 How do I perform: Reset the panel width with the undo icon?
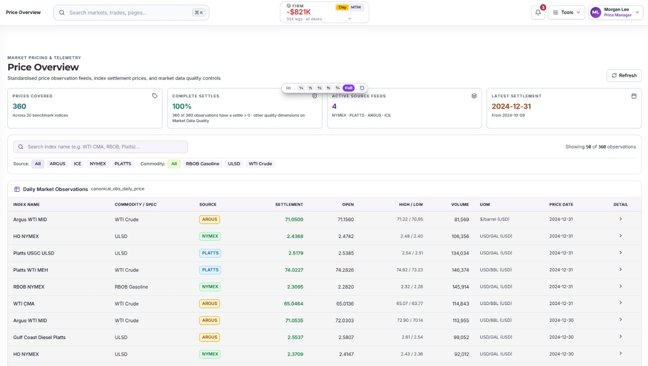click(x=362, y=88)
